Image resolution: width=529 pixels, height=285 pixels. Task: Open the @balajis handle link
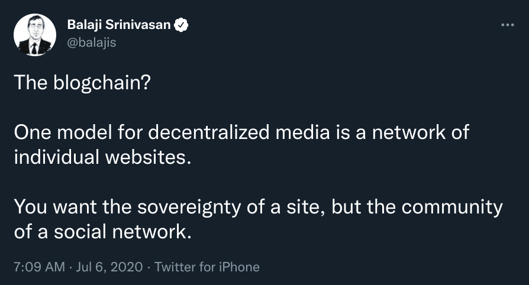tap(92, 43)
